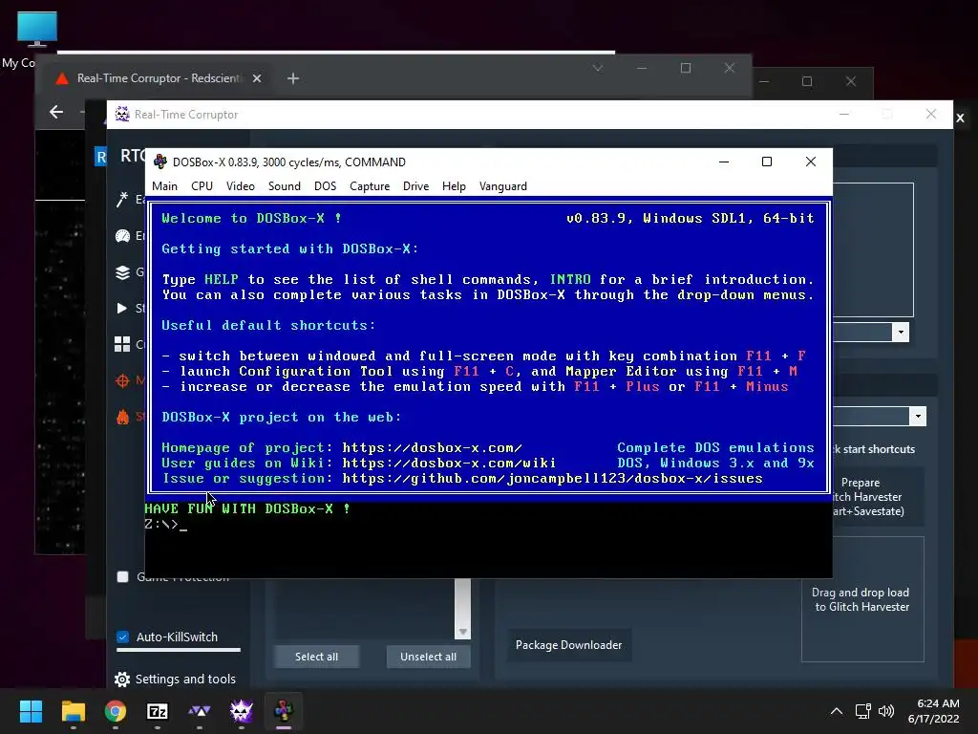The width and height of the screenshot is (978, 734).
Task: Click Prepare Glitch Harvester button
Action: tap(877, 497)
